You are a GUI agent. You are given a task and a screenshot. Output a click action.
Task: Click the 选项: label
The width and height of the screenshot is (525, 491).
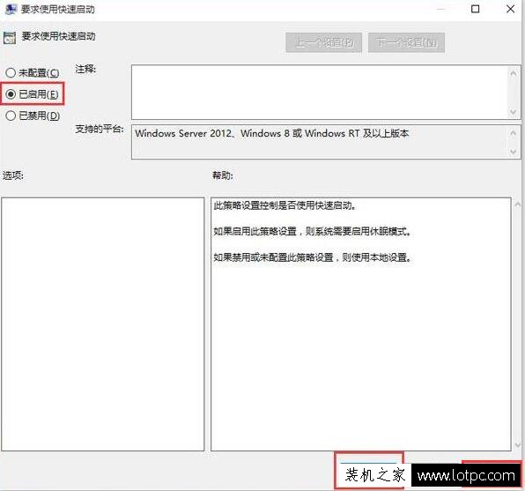click(x=13, y=175)
